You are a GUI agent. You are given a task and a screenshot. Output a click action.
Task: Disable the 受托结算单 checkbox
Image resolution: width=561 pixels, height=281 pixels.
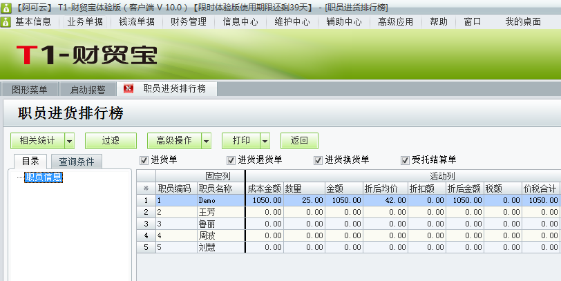[405, 160]
